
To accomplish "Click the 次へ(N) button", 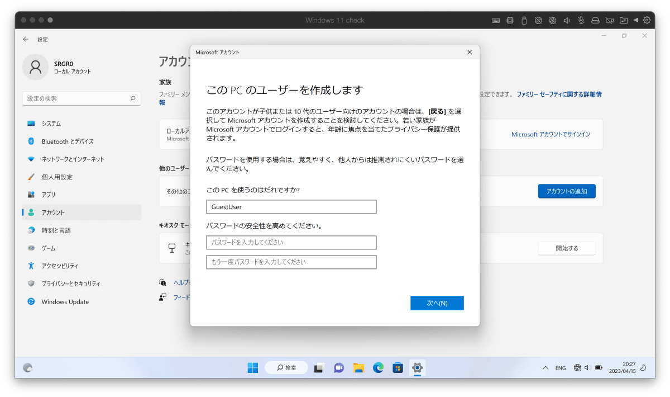I will point(437,303).
